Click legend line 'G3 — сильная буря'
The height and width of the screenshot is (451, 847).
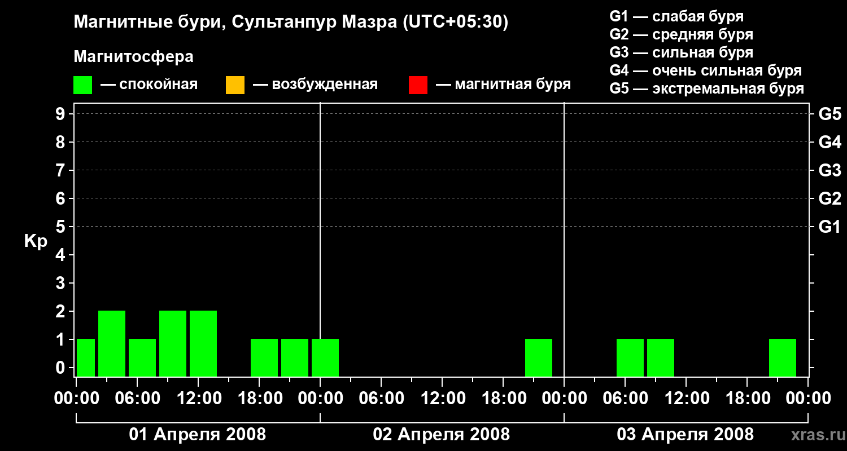click(681, 52)
